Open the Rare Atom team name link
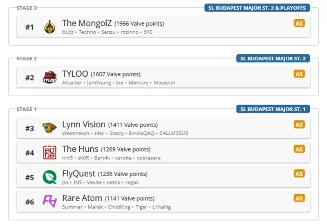Viewport: 327px width, 224px height. point(82,198)
